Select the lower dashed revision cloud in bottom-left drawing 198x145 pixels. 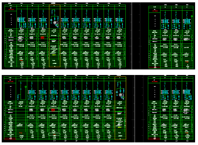(54, 134)
